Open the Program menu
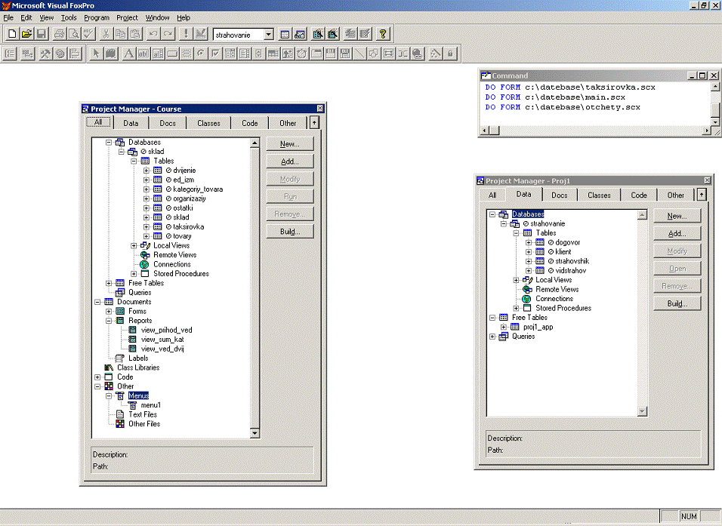Screen dimensions: 722x526 [97, 17]
